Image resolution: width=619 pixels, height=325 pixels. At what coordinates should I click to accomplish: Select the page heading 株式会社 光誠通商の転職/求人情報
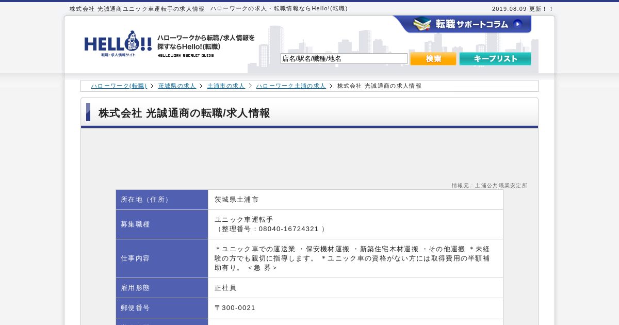184,113
